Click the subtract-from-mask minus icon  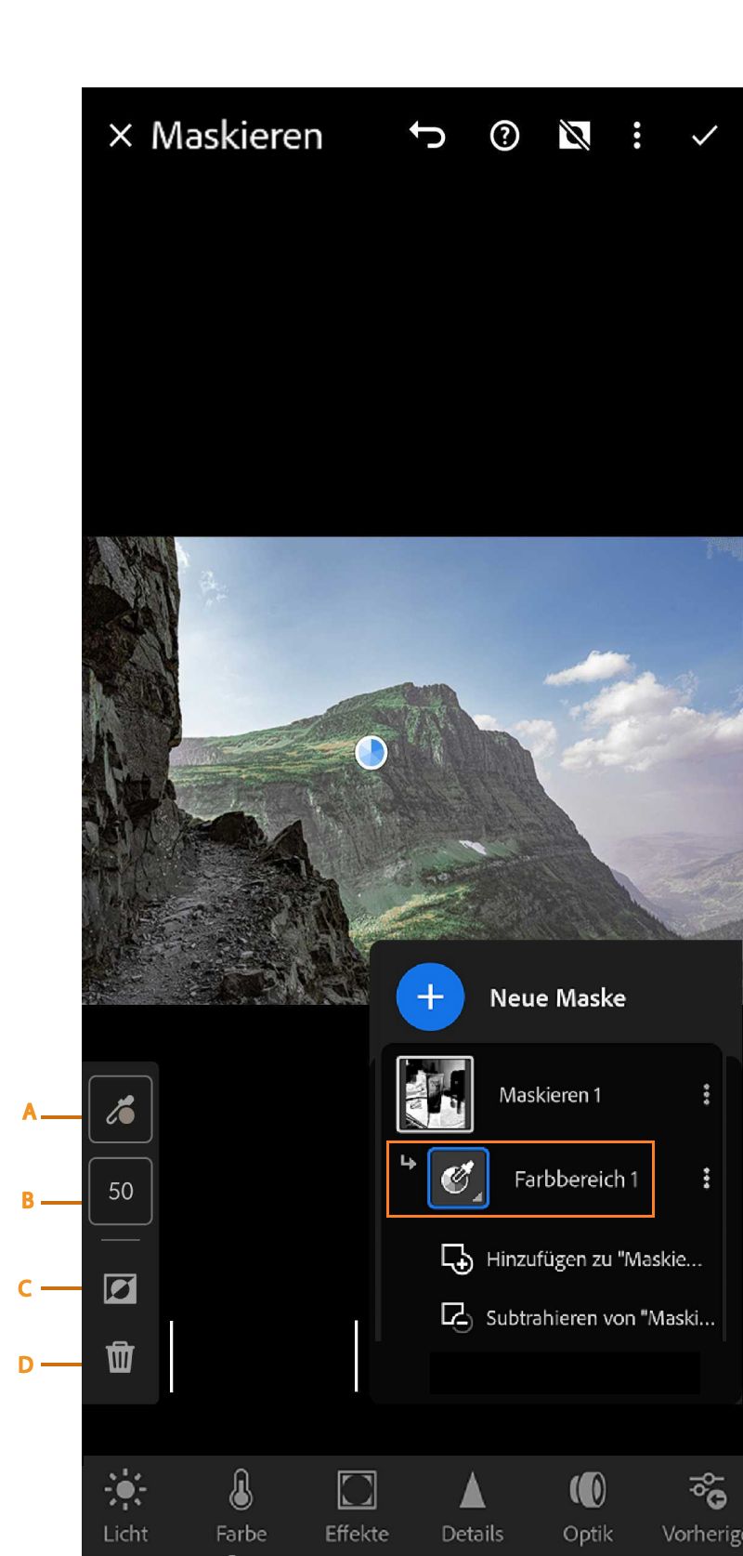[456, 1317]
